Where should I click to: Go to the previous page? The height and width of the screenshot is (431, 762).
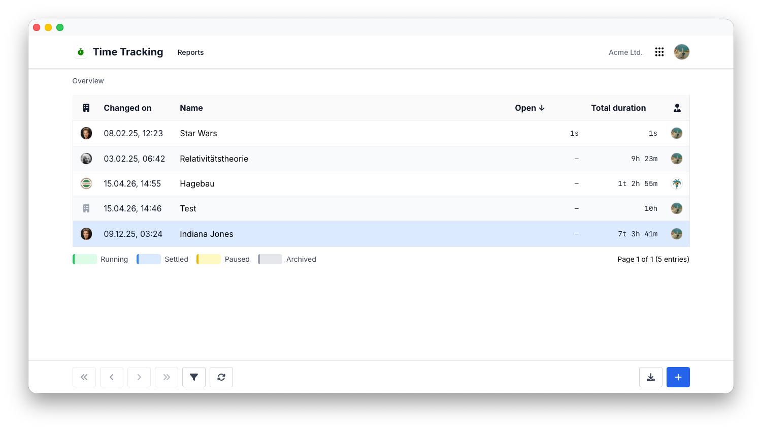tap(112, 377)
